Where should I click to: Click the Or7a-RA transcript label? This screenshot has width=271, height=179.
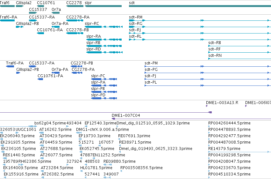60,24
